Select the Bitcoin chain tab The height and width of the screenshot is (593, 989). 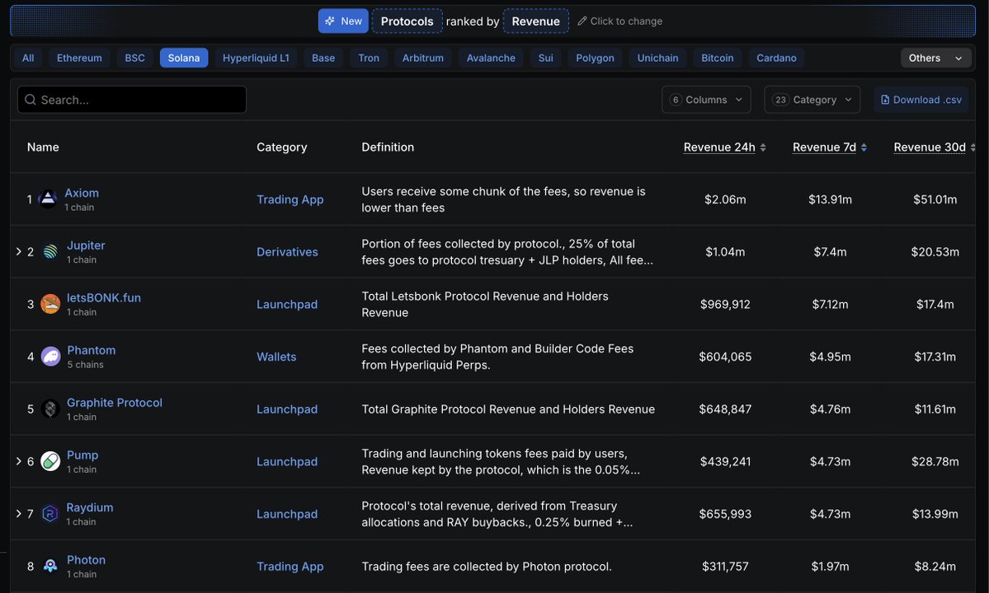[717, 58]
